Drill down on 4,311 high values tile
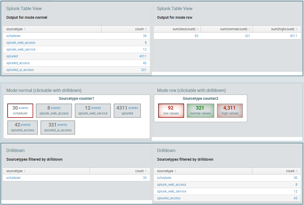 230,111
